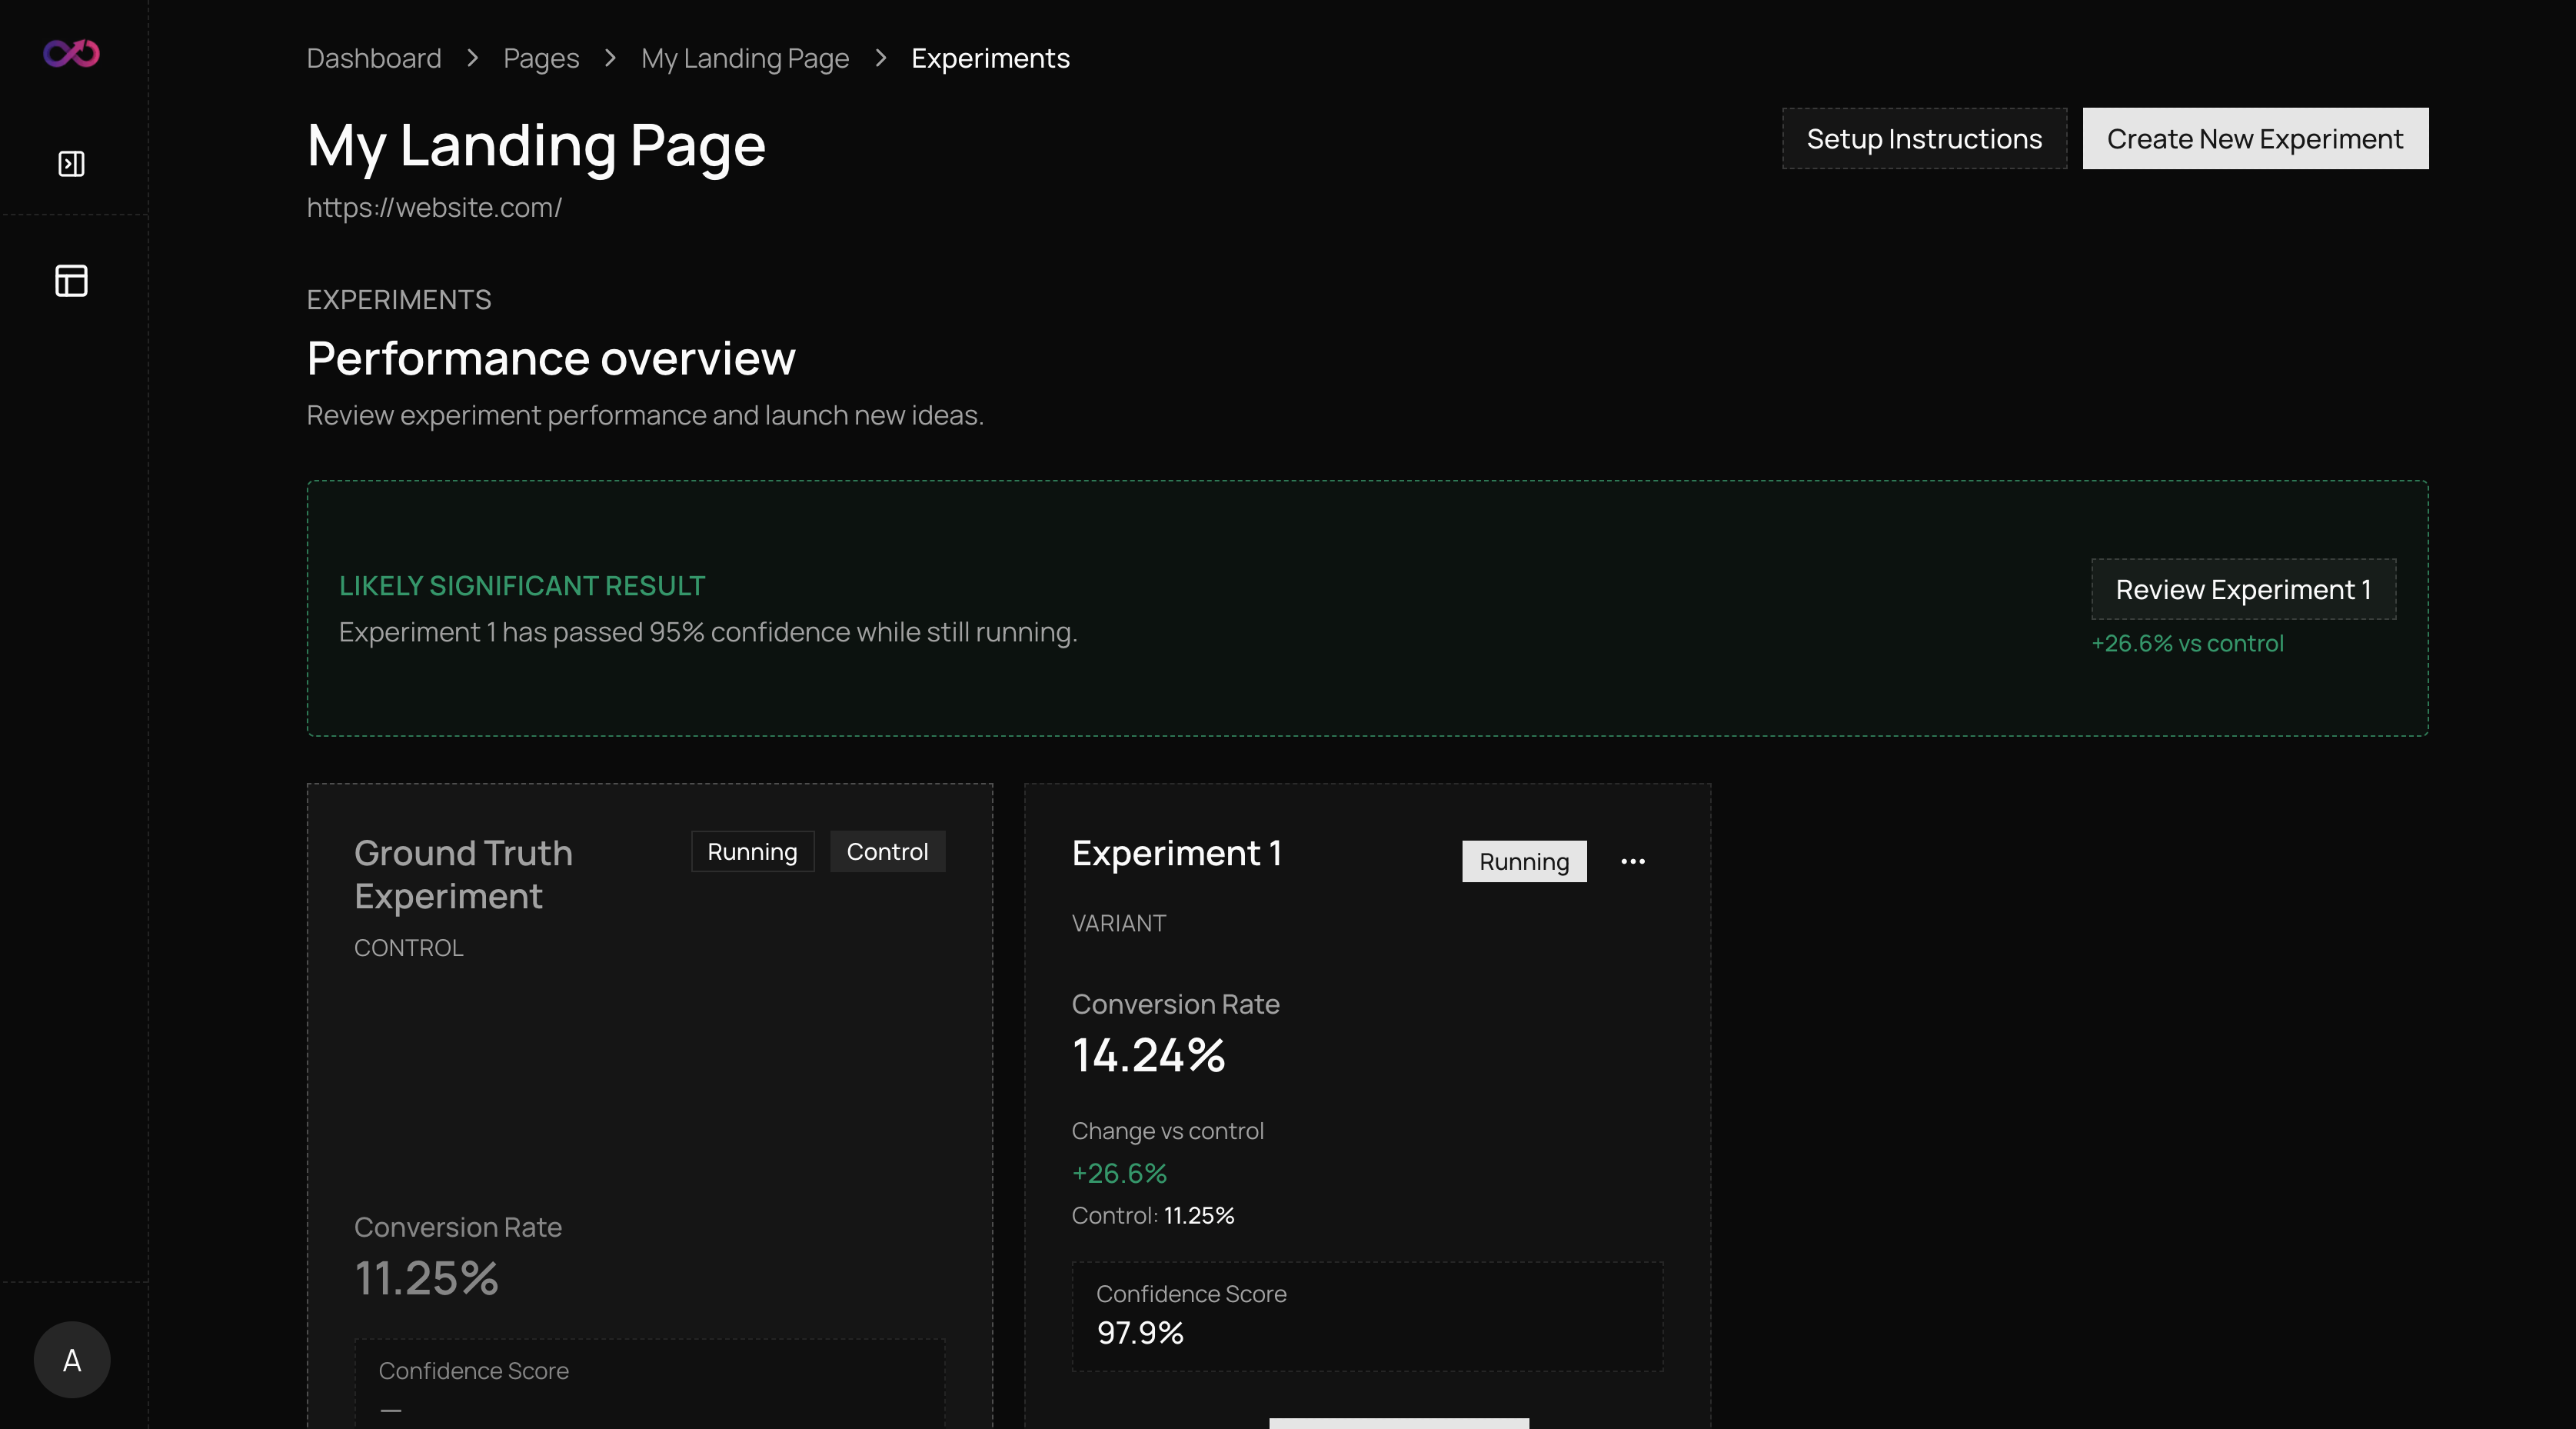
Task: Open the Experiment 1 three-dot menu
Action: pos(1632,861)
